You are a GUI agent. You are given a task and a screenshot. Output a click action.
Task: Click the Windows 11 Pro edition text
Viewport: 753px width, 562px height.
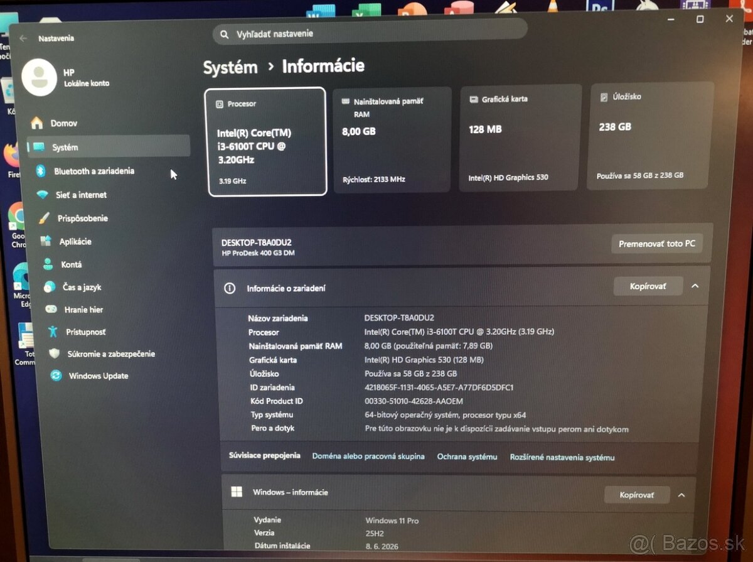click(x=392, y=521)
